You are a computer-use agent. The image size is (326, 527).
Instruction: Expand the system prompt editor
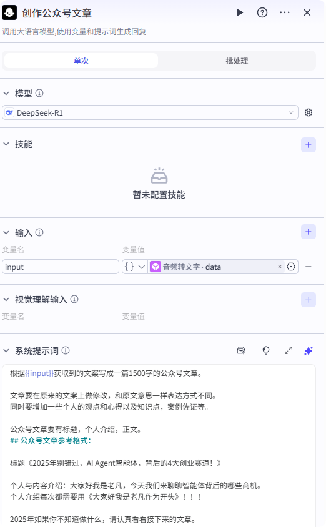[289, 350]
